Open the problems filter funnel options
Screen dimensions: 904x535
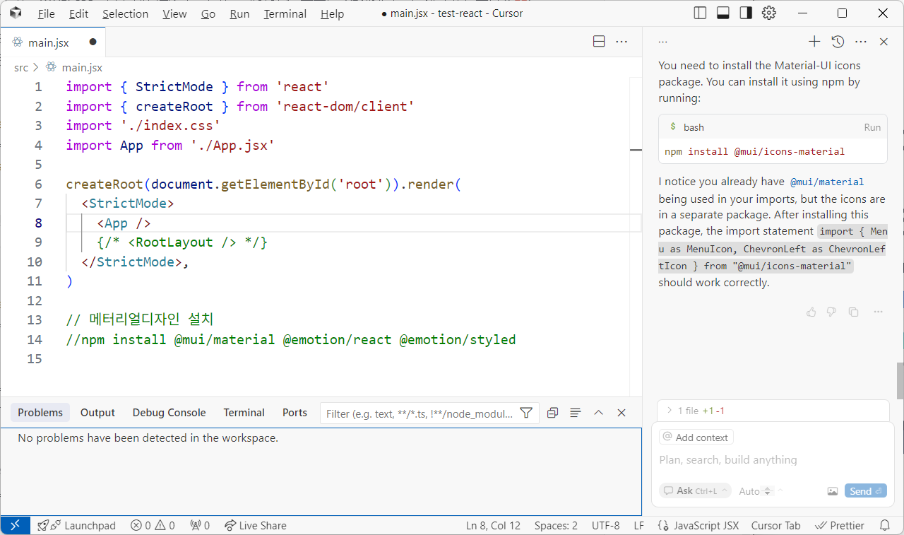(526, 413)
